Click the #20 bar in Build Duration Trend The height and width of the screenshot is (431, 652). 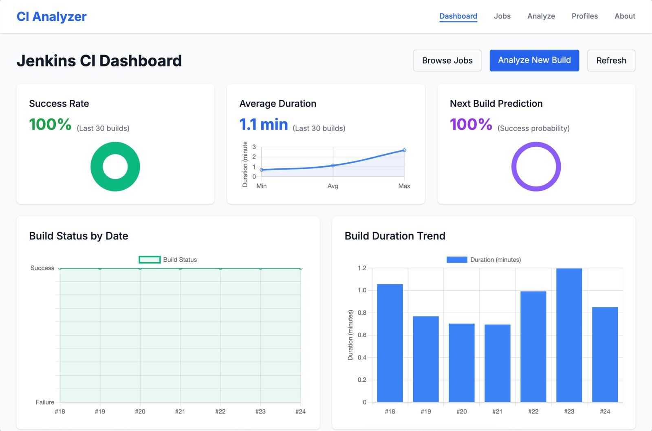pos(462,363)
